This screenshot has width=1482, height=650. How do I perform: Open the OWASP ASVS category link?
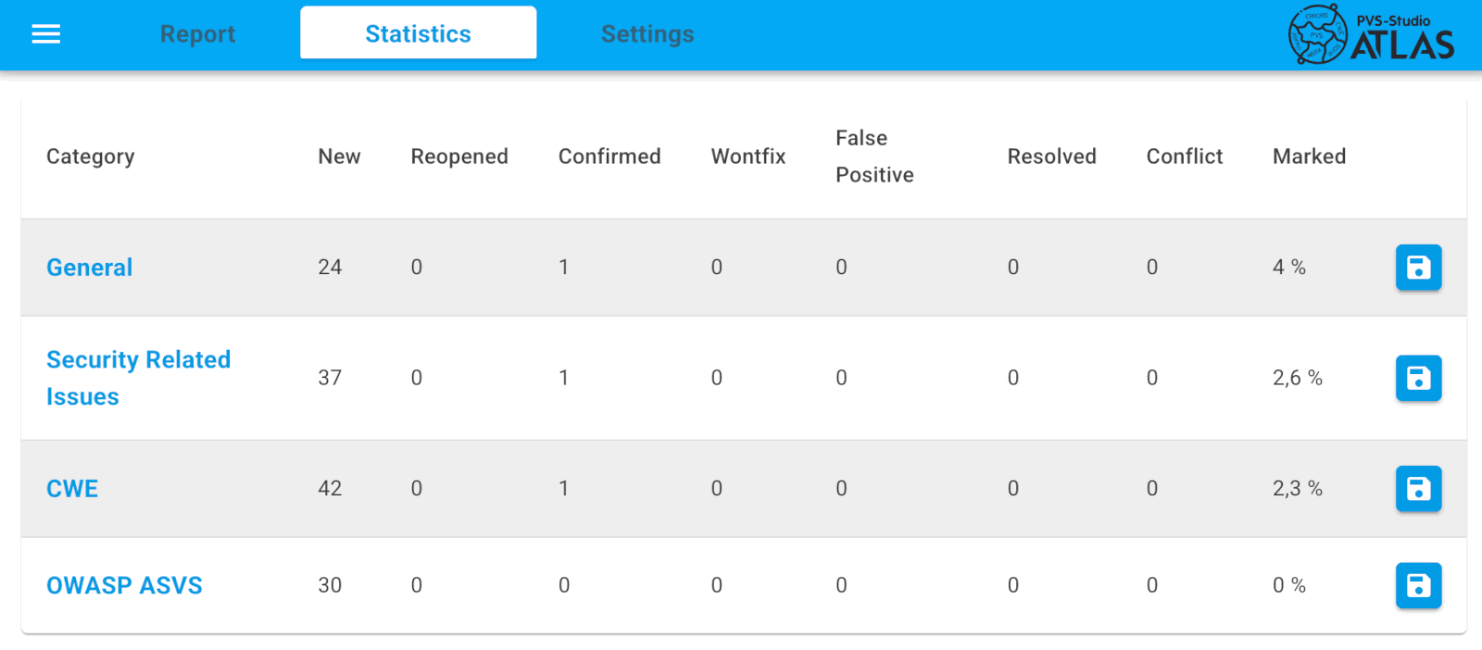click(x=124, y=585)
